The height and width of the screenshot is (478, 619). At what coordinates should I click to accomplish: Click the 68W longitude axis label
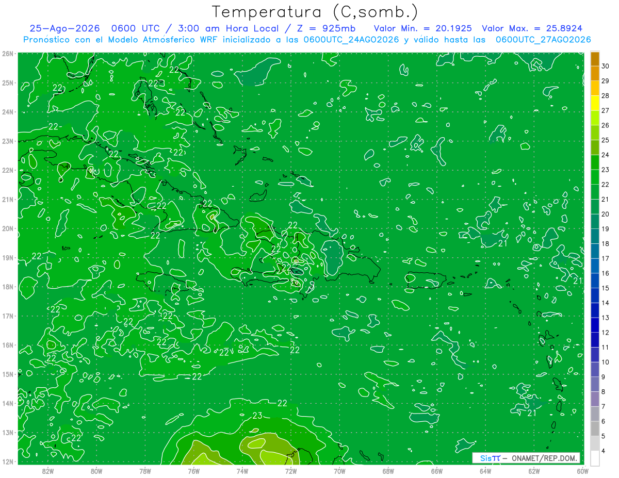point(388,470)
